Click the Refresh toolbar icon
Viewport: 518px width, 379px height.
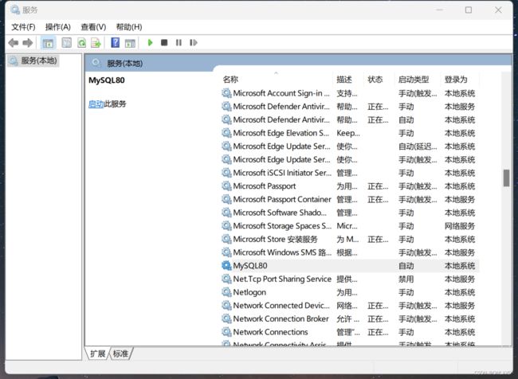pyautogui.click(x=81, y=42)
